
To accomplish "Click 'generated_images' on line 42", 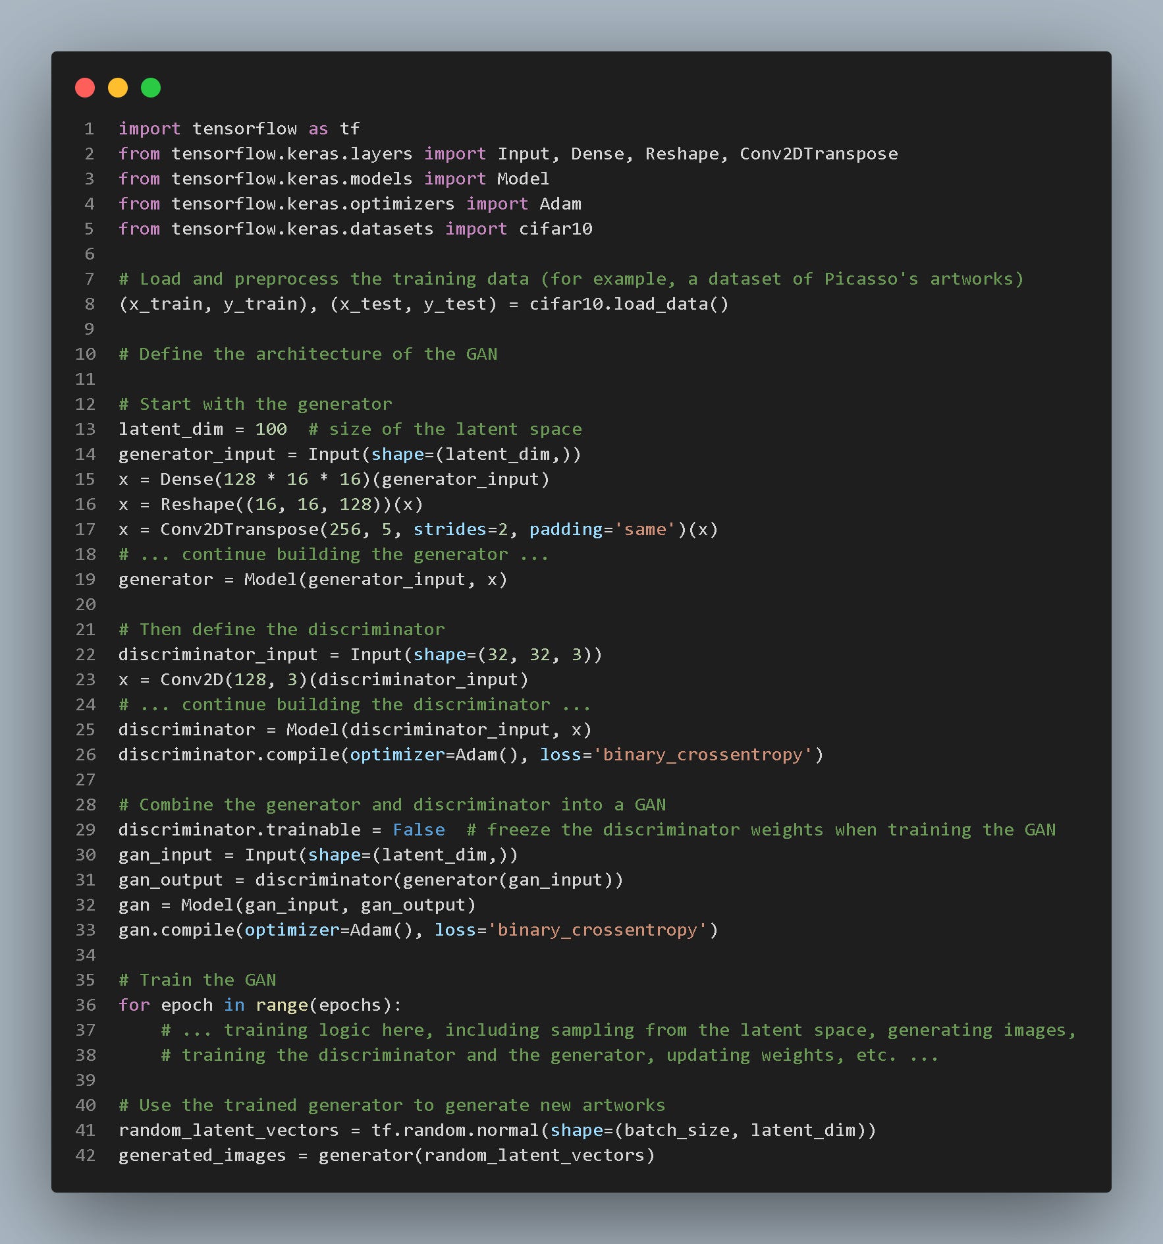I will (202, 1155).
